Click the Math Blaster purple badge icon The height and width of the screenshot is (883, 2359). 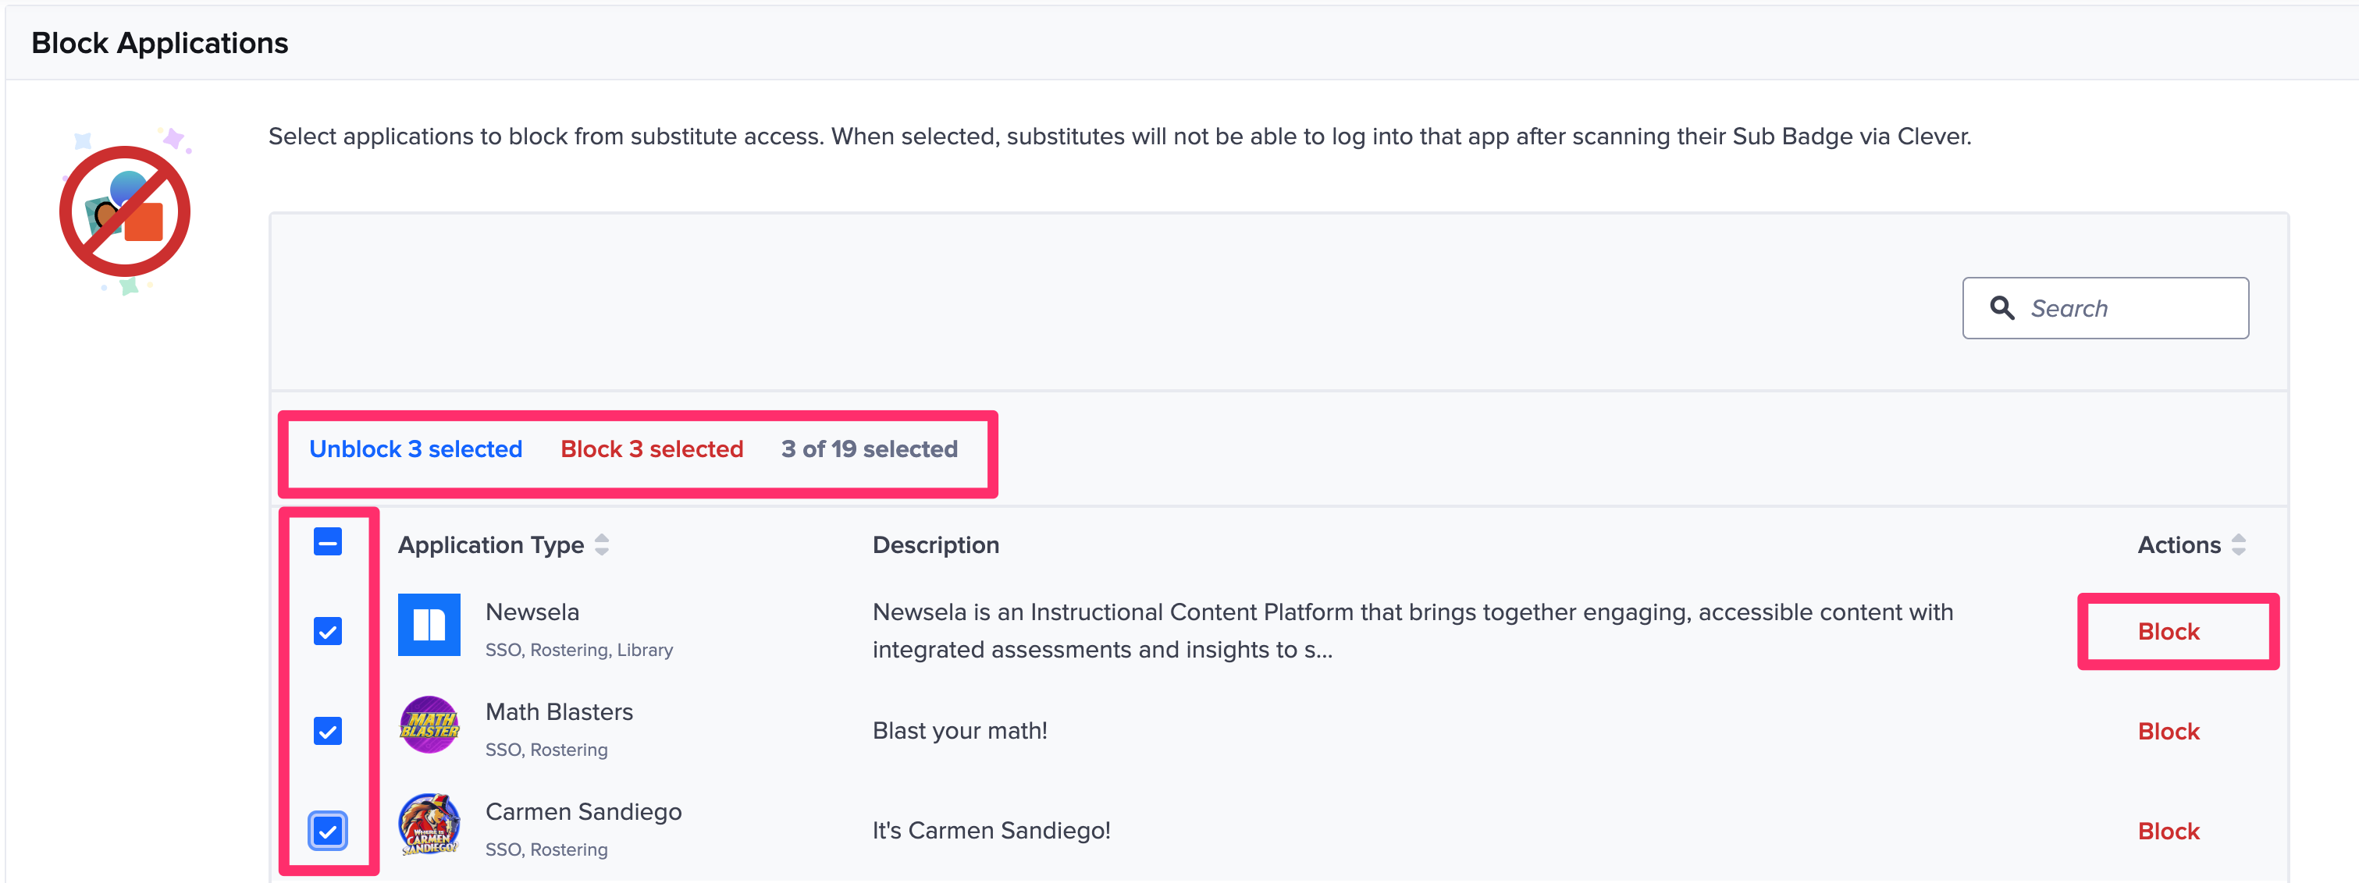tap(429, 728)
